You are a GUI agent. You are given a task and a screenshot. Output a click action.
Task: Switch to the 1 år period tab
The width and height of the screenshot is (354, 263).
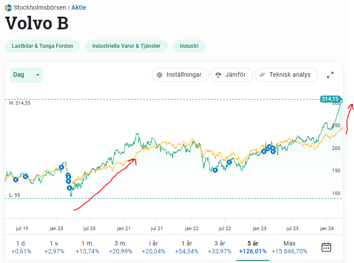point(187,247)
